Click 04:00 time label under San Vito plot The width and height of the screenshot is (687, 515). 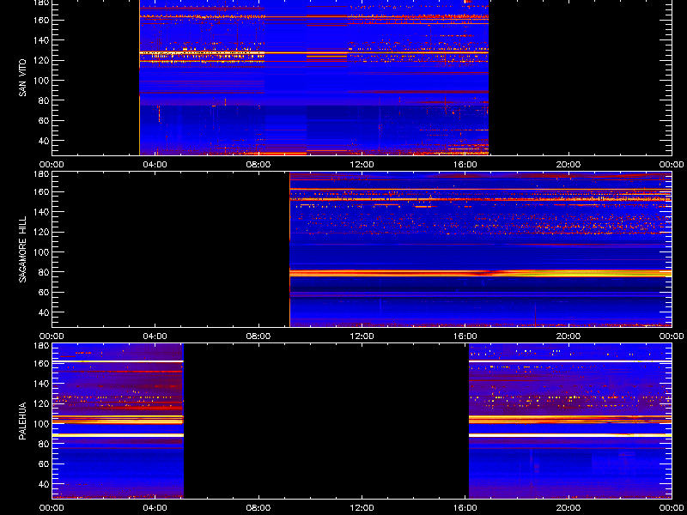coord(155,165)
